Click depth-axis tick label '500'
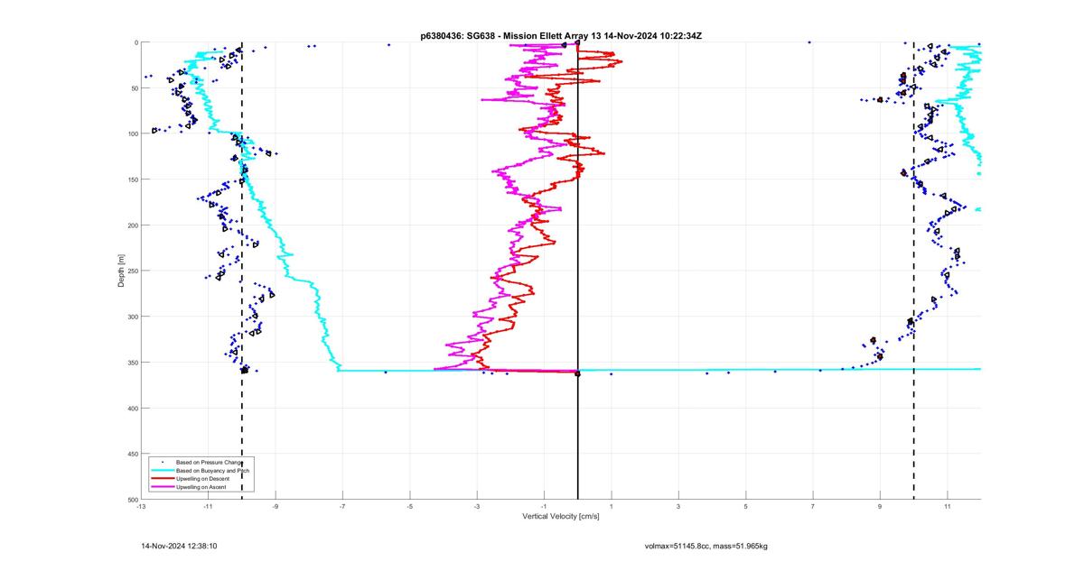Viewport: 1084px width, 561px height. (132, 500)
